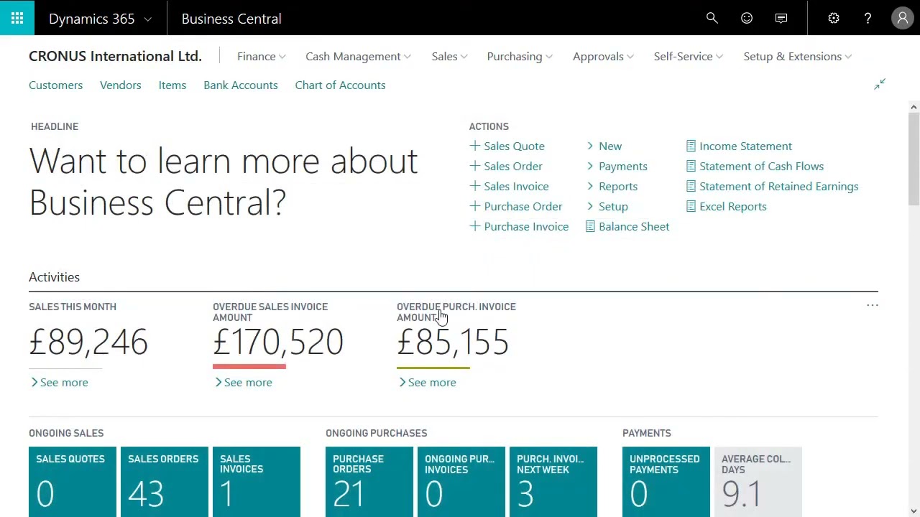The width and height of the screenshot is (920, 517).
Task: Open the user account avatar
Action: 902,18
